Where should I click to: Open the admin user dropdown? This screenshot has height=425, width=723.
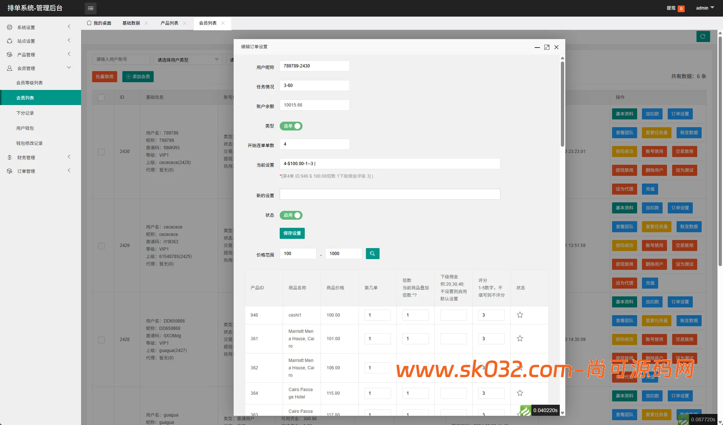click(705, 8)
